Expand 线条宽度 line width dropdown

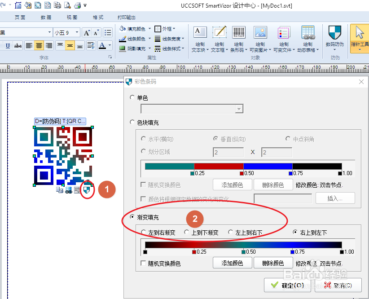pyautogui.click(x=183, y=39)
